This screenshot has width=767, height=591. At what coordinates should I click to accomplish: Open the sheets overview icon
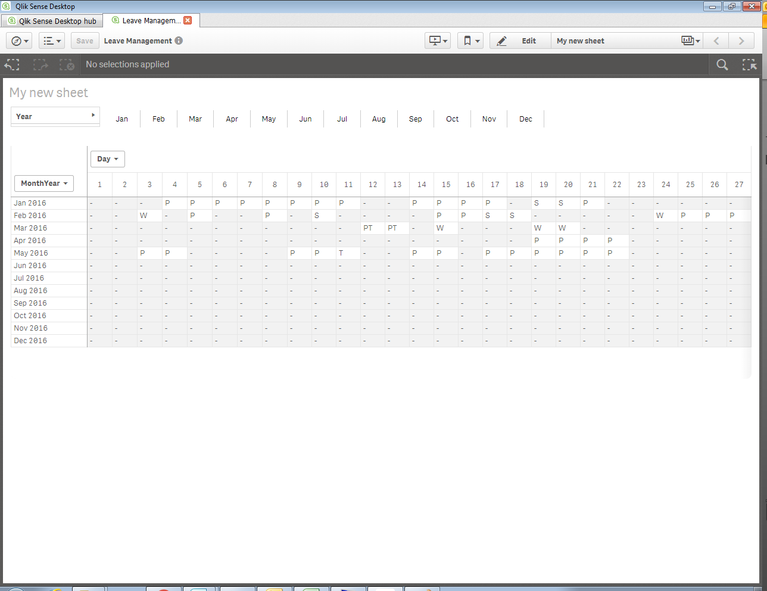pos(691,41)
